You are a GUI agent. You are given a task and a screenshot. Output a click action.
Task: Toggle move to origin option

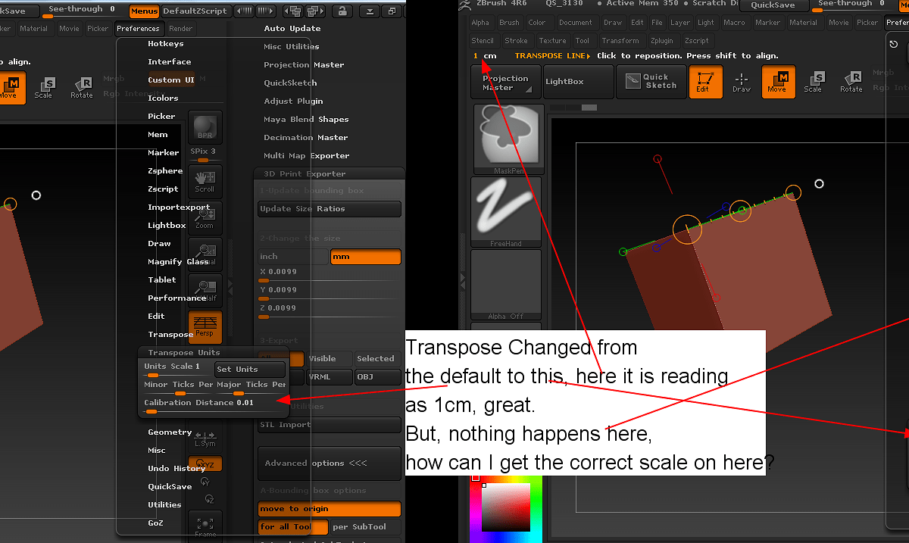330,509
